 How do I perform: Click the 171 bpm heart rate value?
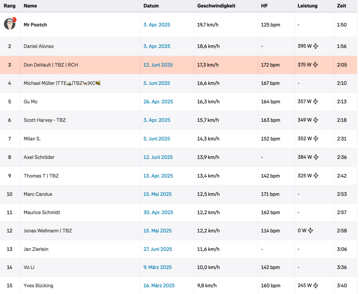(270, 194)
